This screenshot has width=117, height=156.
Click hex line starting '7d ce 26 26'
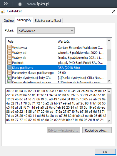(56, 116)
